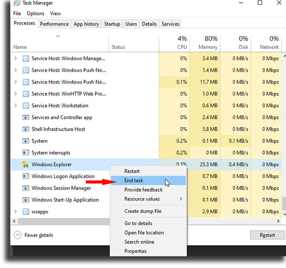The height and width of the screenshot is (268, 286).
Task: Select the Shell Infrastructure Host row
Action: pos(146,129)
